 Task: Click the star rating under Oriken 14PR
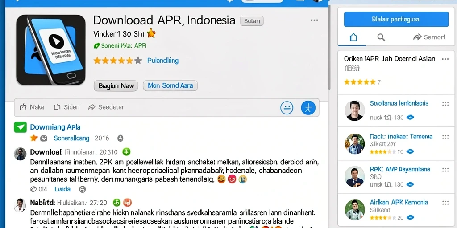pos(360,82)
